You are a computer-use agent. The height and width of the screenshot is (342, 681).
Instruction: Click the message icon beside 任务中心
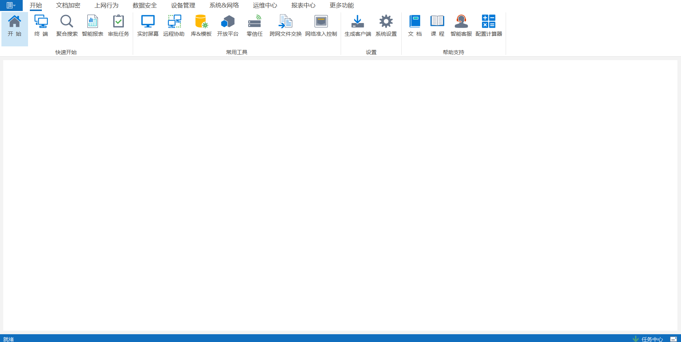pyautogui.click(x=673, y=339)
